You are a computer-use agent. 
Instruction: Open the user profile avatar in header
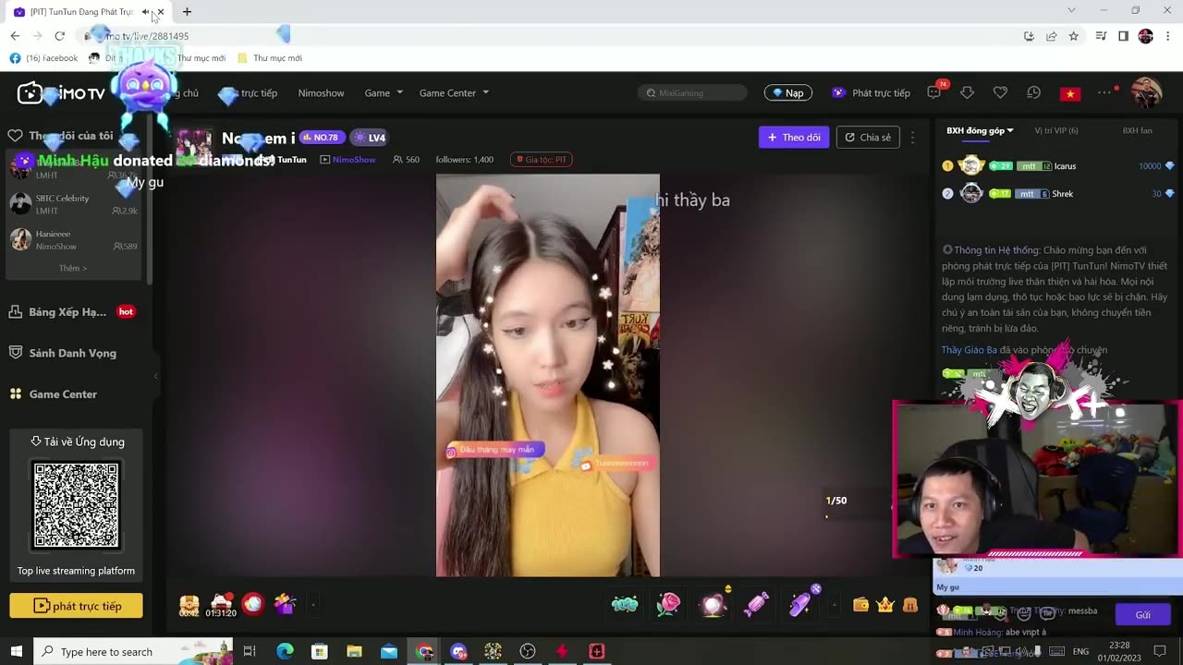pyautogui.click(x=1146, y=92)
